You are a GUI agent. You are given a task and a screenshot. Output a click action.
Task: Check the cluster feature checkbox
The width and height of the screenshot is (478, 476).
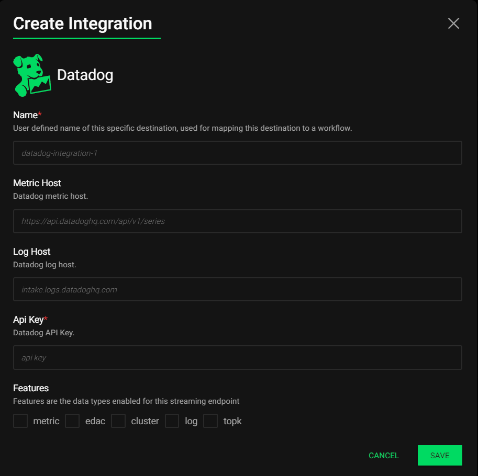118,421
